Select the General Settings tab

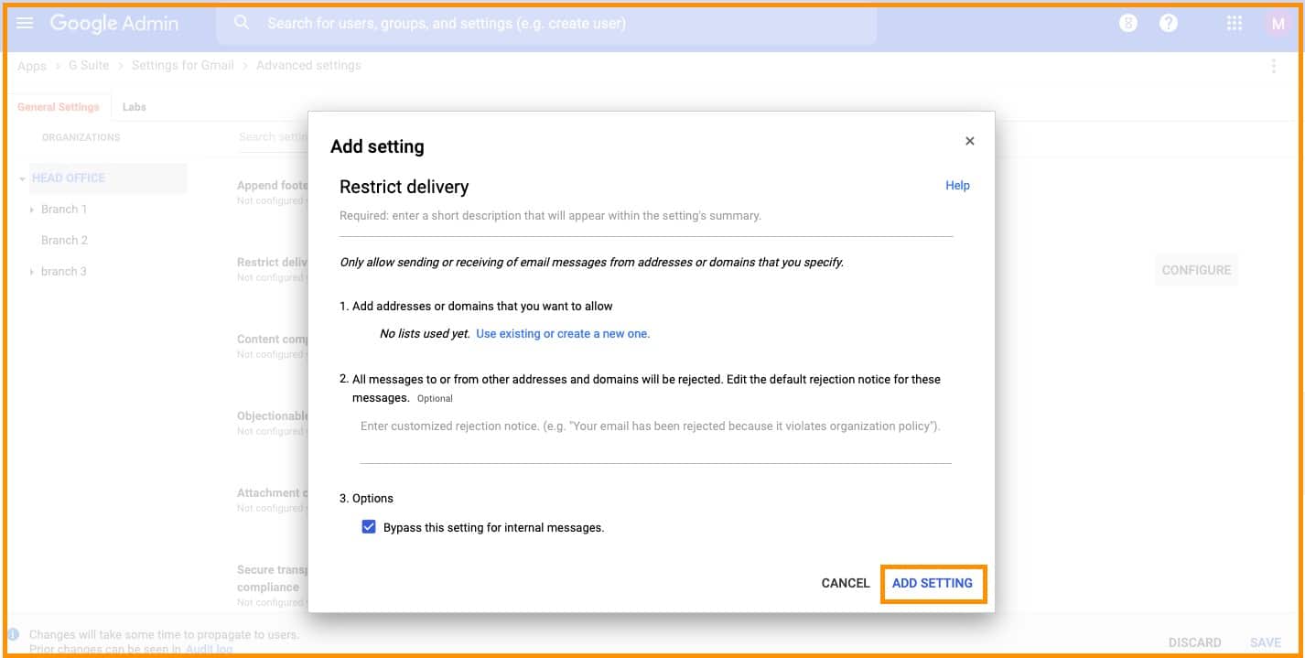pyautogui.click(x=58, y=107)
